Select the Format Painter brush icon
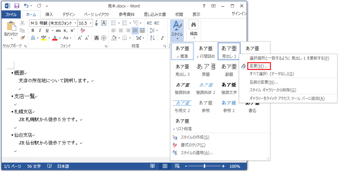 pos(22,38)
